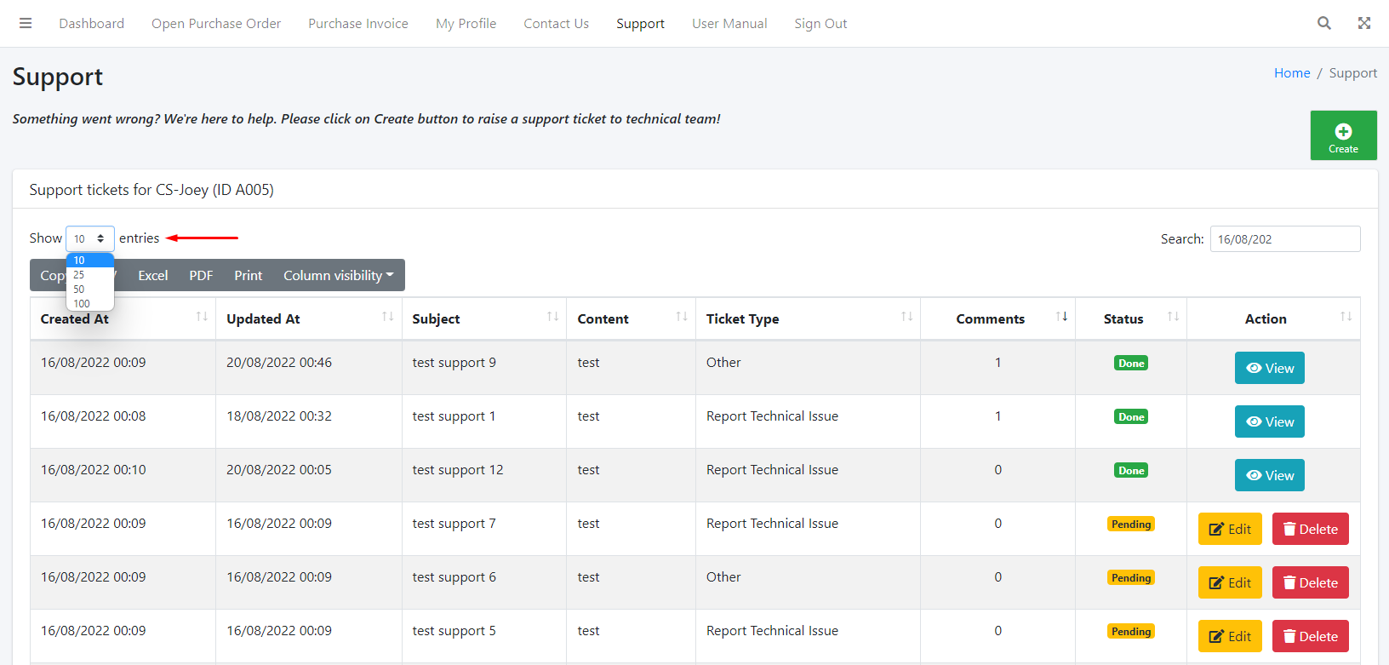1389x665 pixels.
Task: View the test support 9 ticket
Action: click(x=1269, y=368)
